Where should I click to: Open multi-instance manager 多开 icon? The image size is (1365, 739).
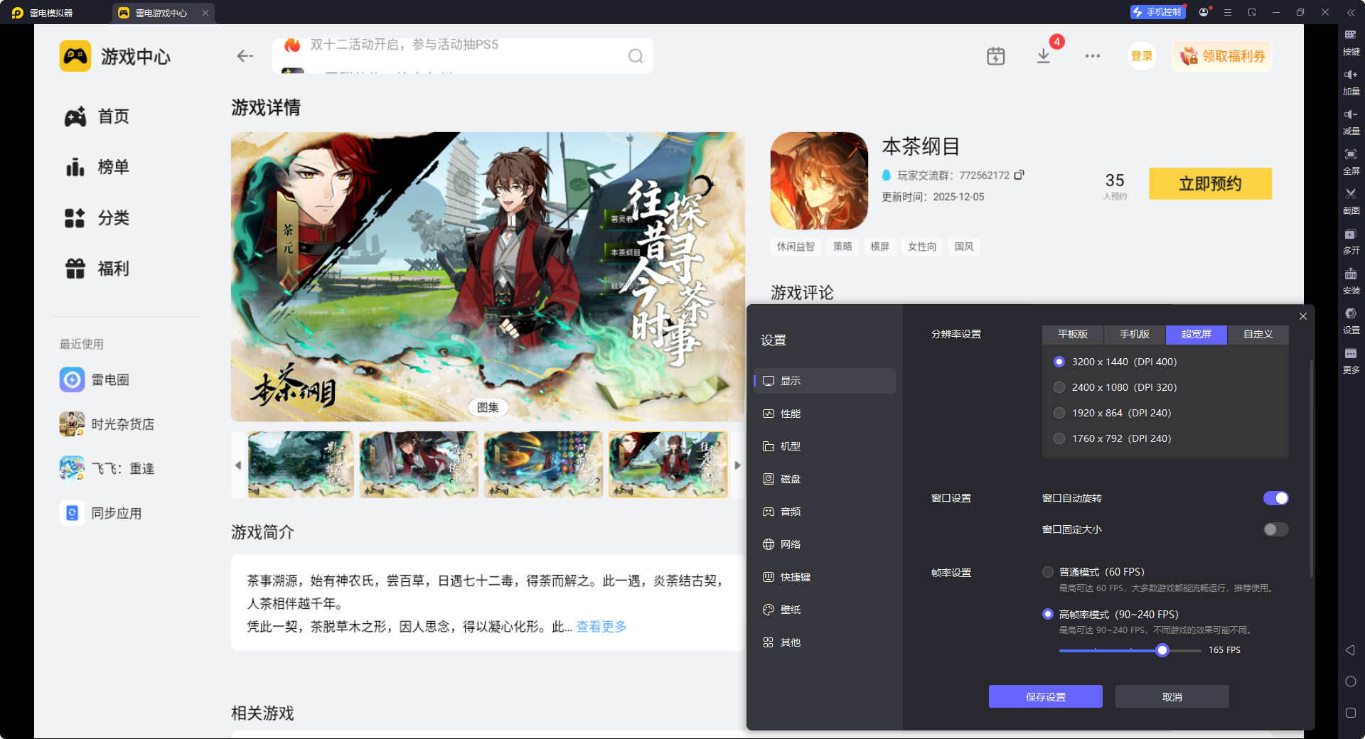pyautogui.click(x=1351, y=241)
